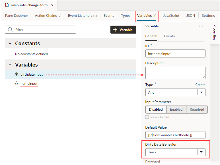Click into the Description text area
Screen dimensions: 220x165
(x=175, y=73)
